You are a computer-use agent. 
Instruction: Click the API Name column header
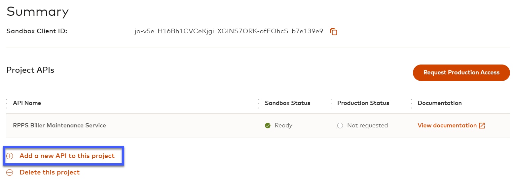(x=27, y=103)
